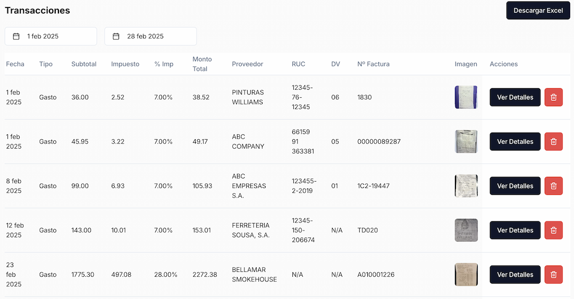The height and width of the screenshot is (299, 574).
Task: Click the Impuesto column header
Action: click(x=125, y=64)
